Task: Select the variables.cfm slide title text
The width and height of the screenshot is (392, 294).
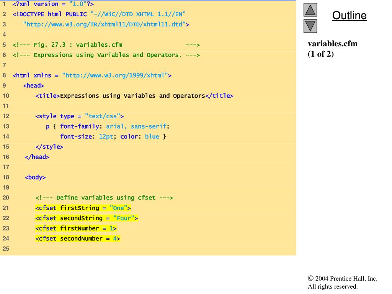Action: pos(333,44)
